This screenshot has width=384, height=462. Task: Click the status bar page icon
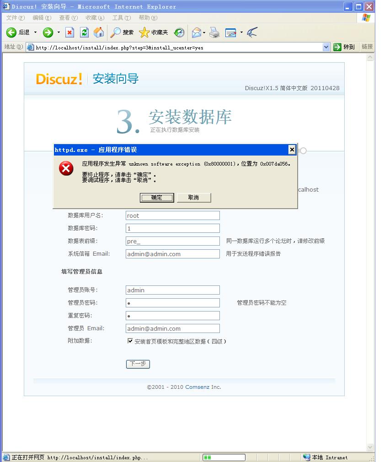click(6, 457)
